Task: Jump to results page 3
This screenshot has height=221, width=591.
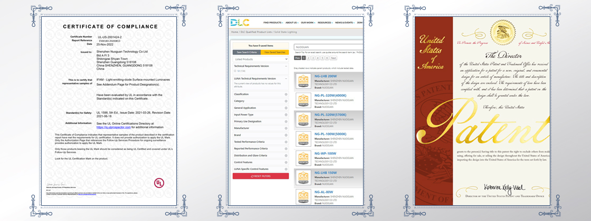Action: point(313,58)
